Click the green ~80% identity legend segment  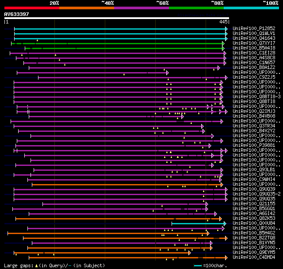(196, 8)
